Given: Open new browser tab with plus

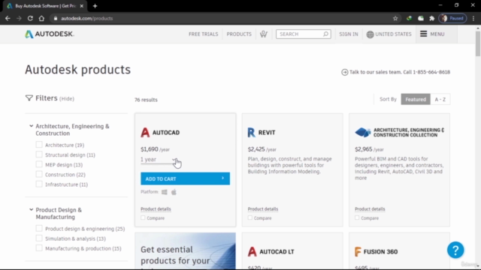Looking at the screenshot, I should point(95,6).
